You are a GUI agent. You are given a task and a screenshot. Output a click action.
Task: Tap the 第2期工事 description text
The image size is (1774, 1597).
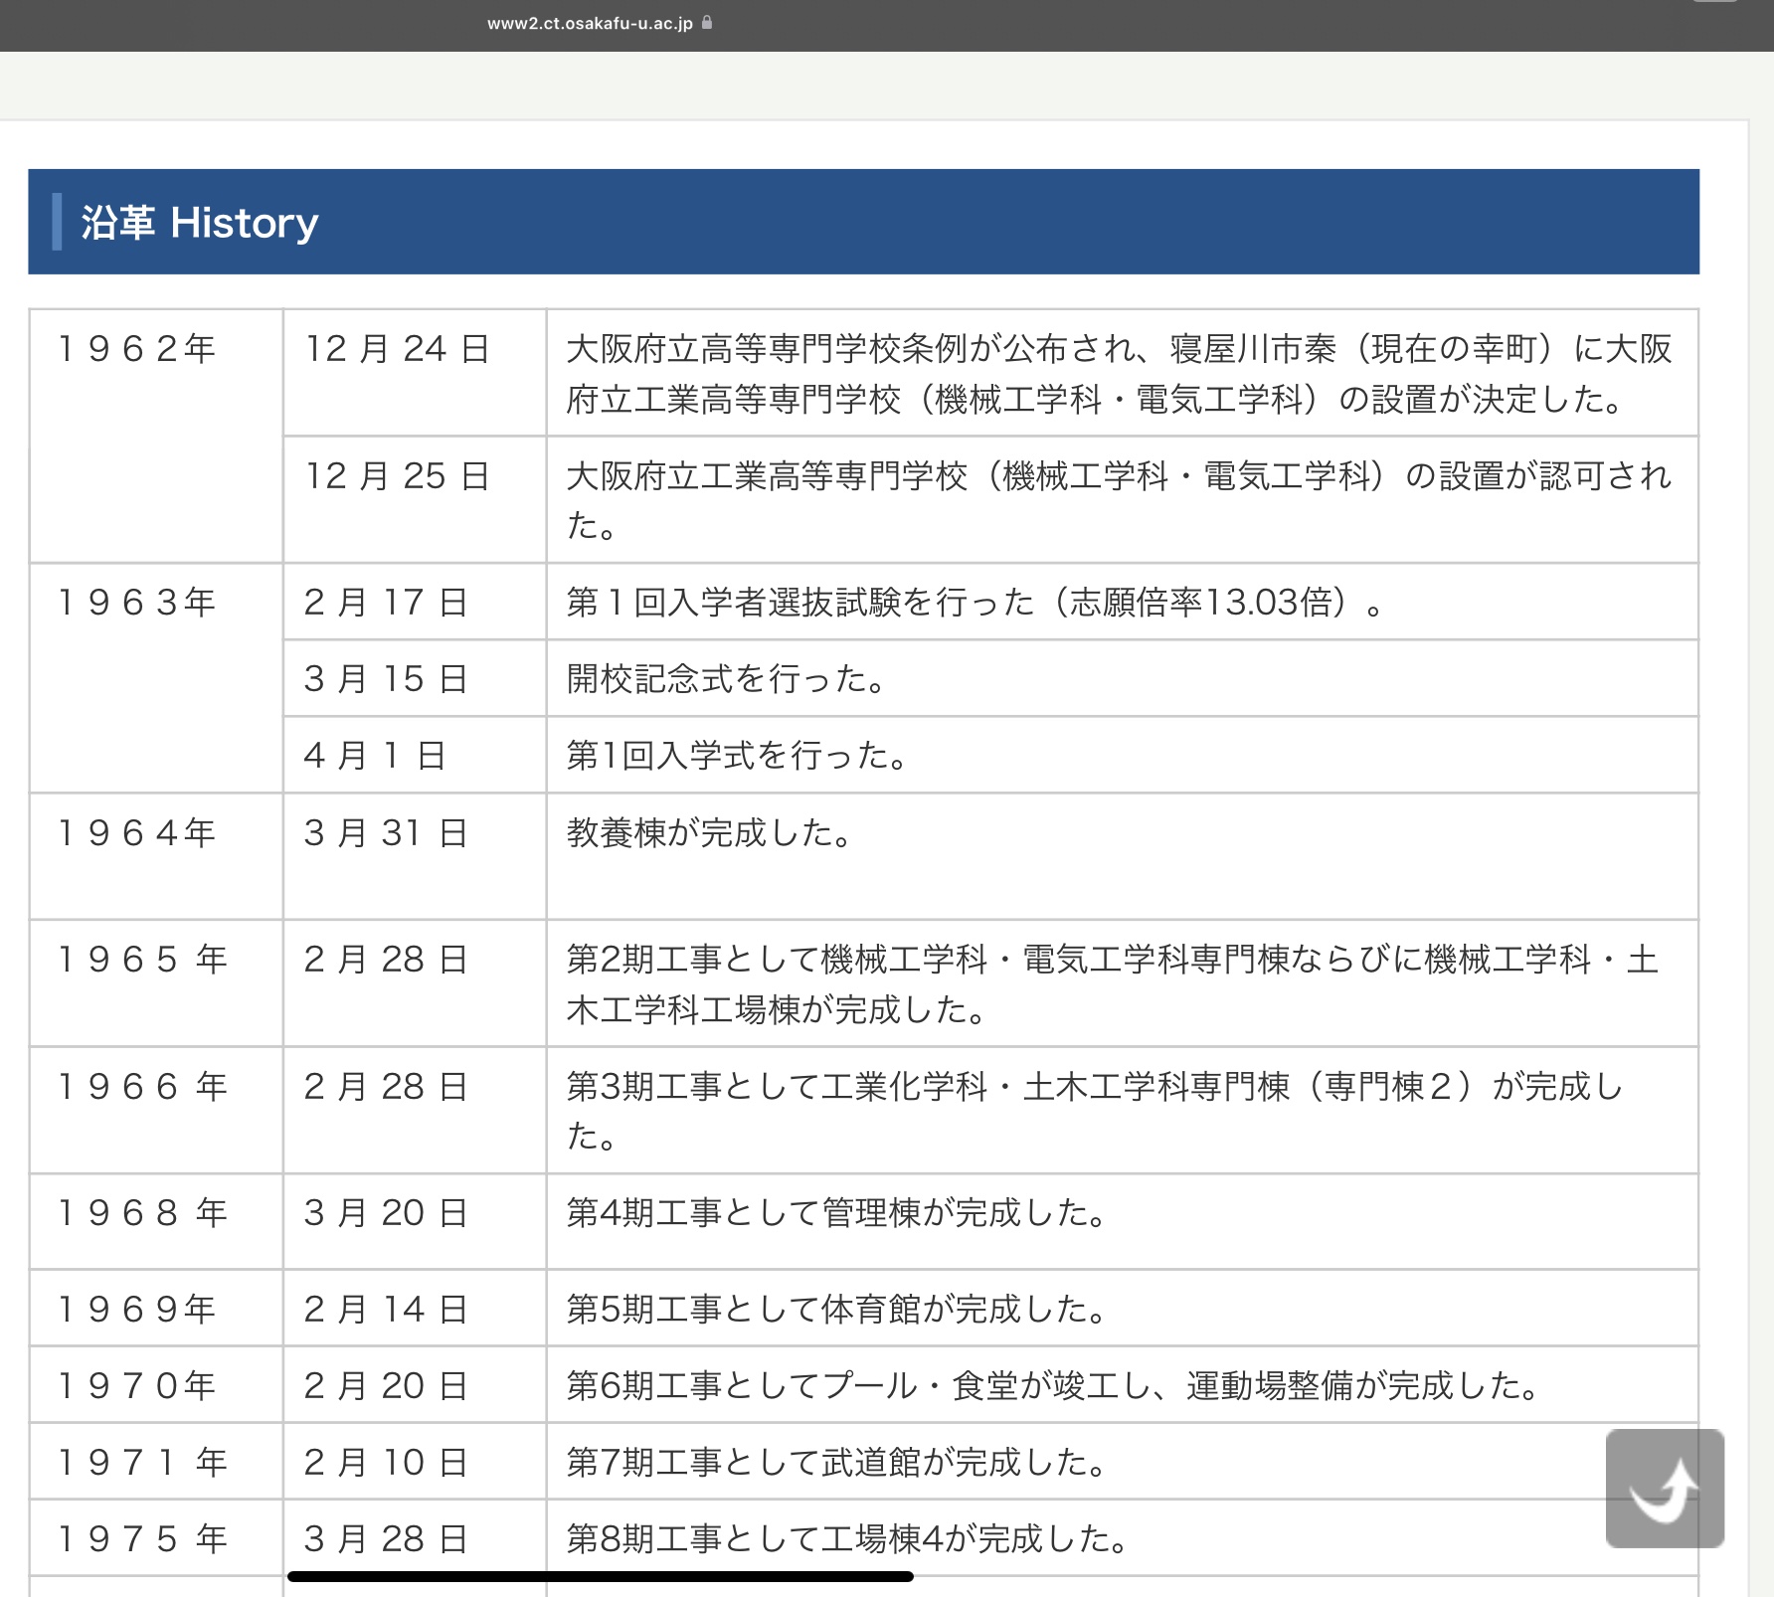pyautogui.click(x=1113, y=984)
